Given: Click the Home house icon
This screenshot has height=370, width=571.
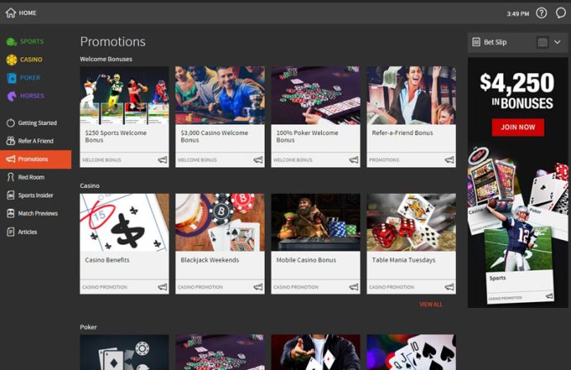Looking at the screenshot, I should (x=11, y=12).
